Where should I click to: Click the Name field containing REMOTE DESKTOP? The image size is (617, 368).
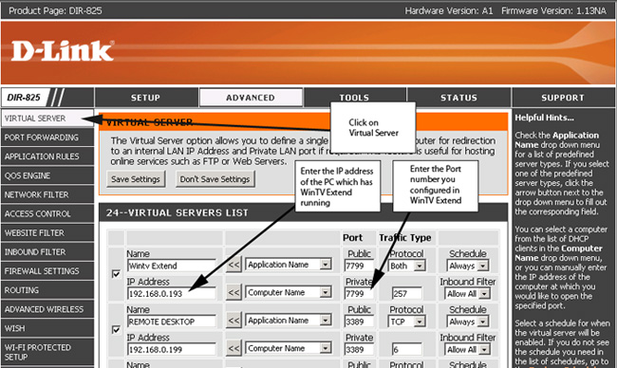click(171, 322)
